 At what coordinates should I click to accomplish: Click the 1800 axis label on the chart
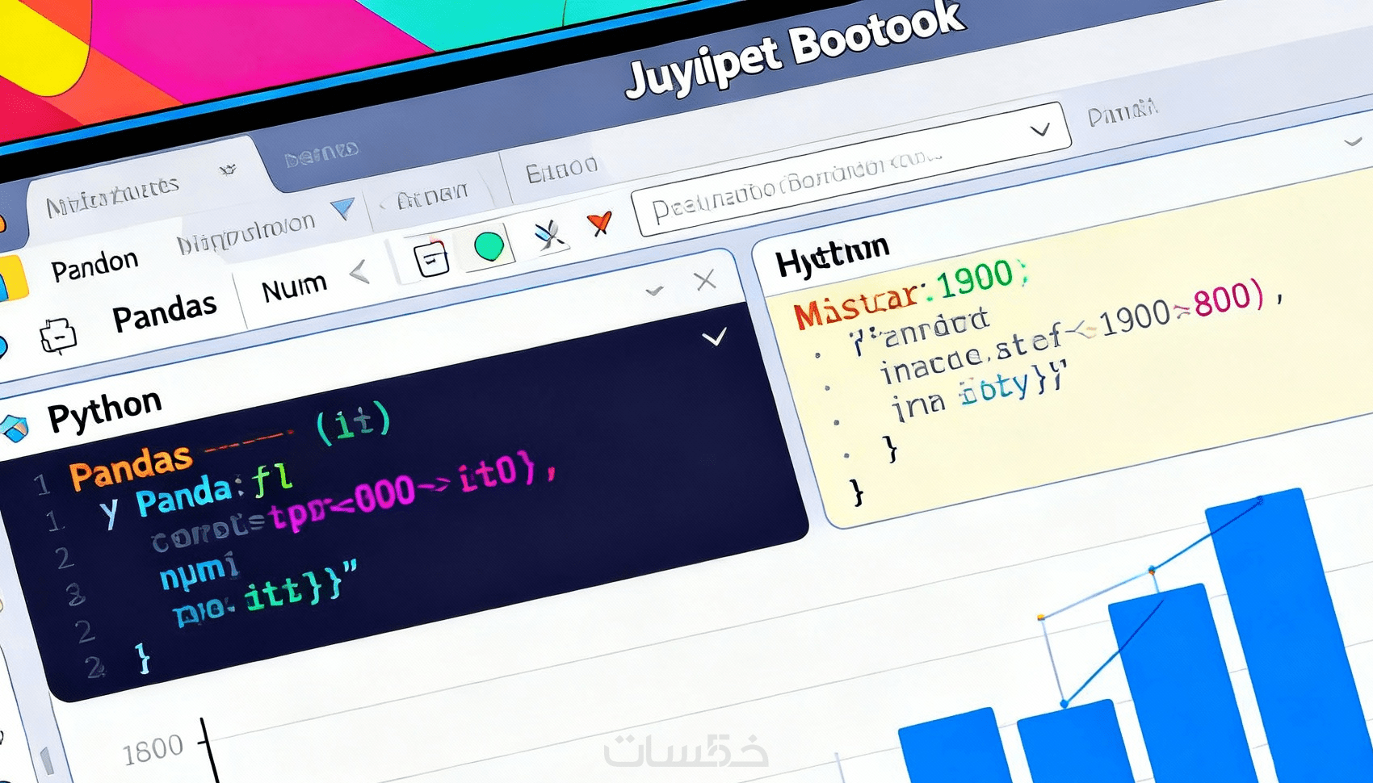pos(153,751)
